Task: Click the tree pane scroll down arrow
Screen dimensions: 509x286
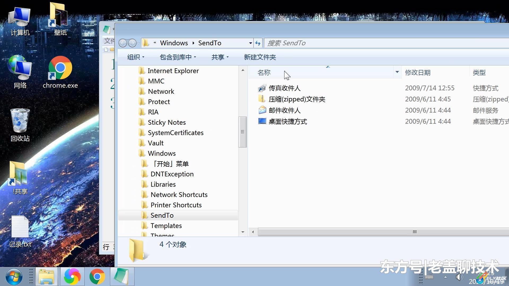Action: (243, 232)
